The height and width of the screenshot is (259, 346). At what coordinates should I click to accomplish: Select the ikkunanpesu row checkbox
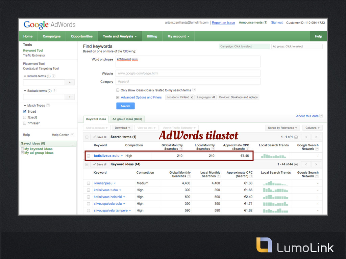click(x=89, y=183)
